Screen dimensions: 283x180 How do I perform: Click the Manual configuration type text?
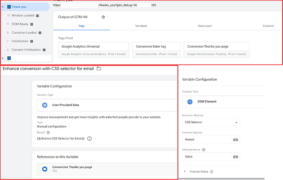click(52, 127)
